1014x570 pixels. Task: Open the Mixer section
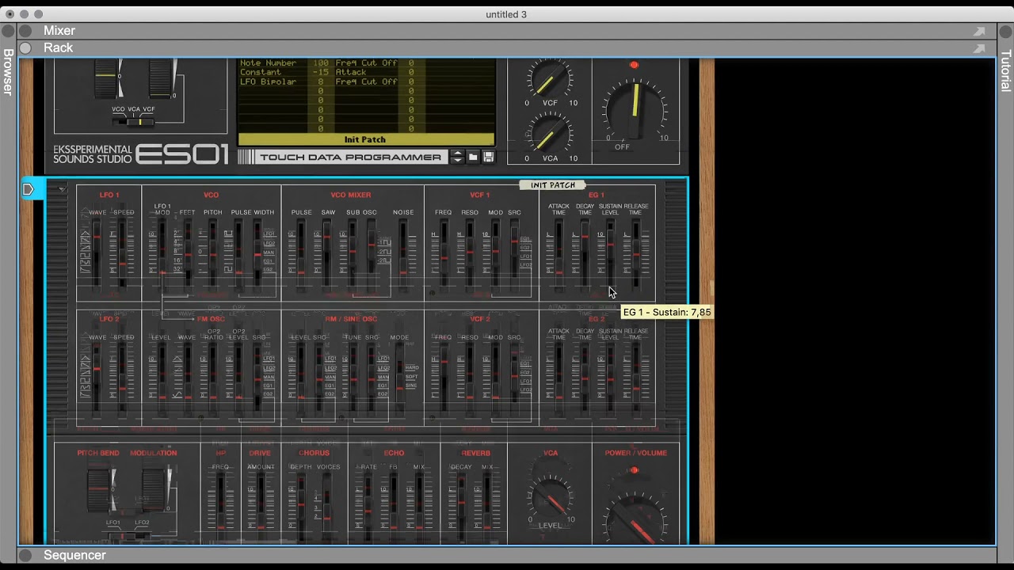tap(59, 31)
